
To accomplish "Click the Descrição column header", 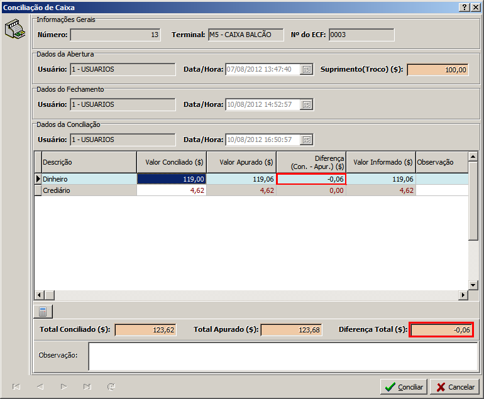I will pyautogui.click(x=88, y=162).
